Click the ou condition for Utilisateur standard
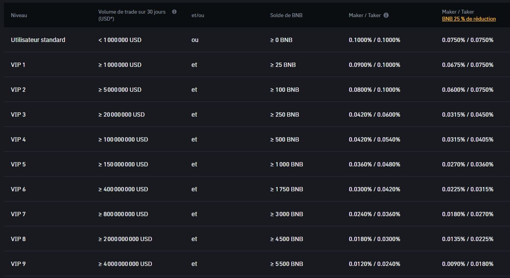The image size is (510, 278). pos(195,40)
